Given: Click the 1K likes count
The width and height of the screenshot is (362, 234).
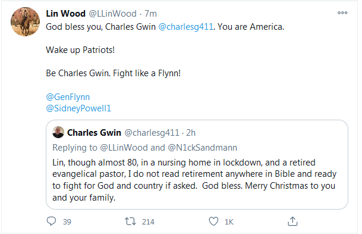Looking at the screenshot, I should (x=229, y=221).
